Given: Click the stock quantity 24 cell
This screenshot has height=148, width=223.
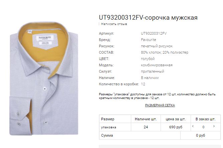Looking at the screenshot, I should tap(146, 127).
